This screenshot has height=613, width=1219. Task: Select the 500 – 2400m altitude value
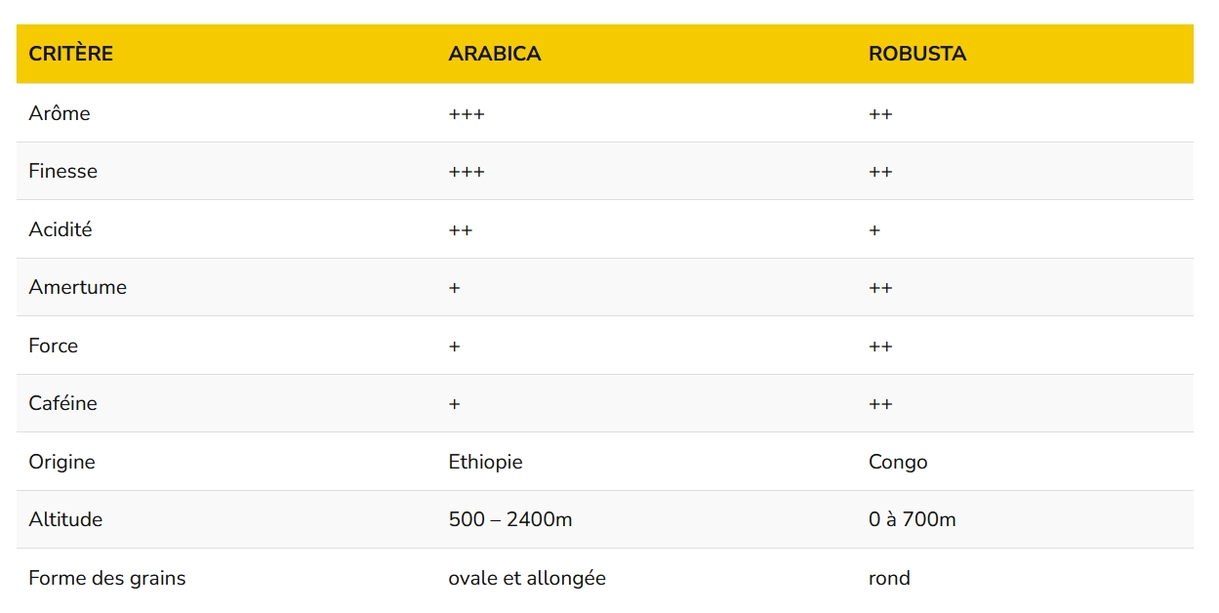point(510,519)
